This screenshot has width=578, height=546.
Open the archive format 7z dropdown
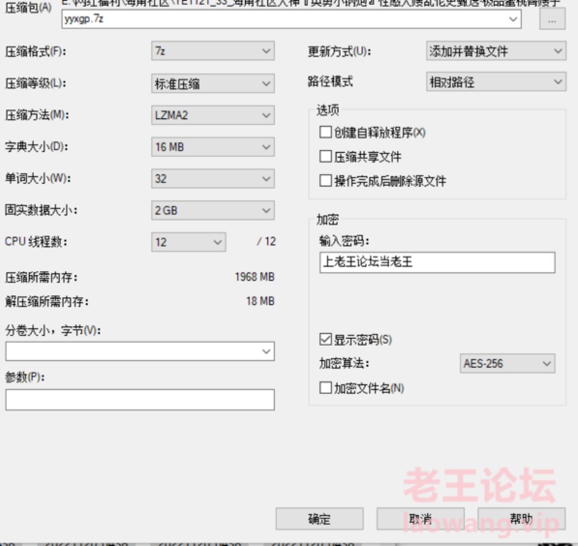tap(213, 51)
